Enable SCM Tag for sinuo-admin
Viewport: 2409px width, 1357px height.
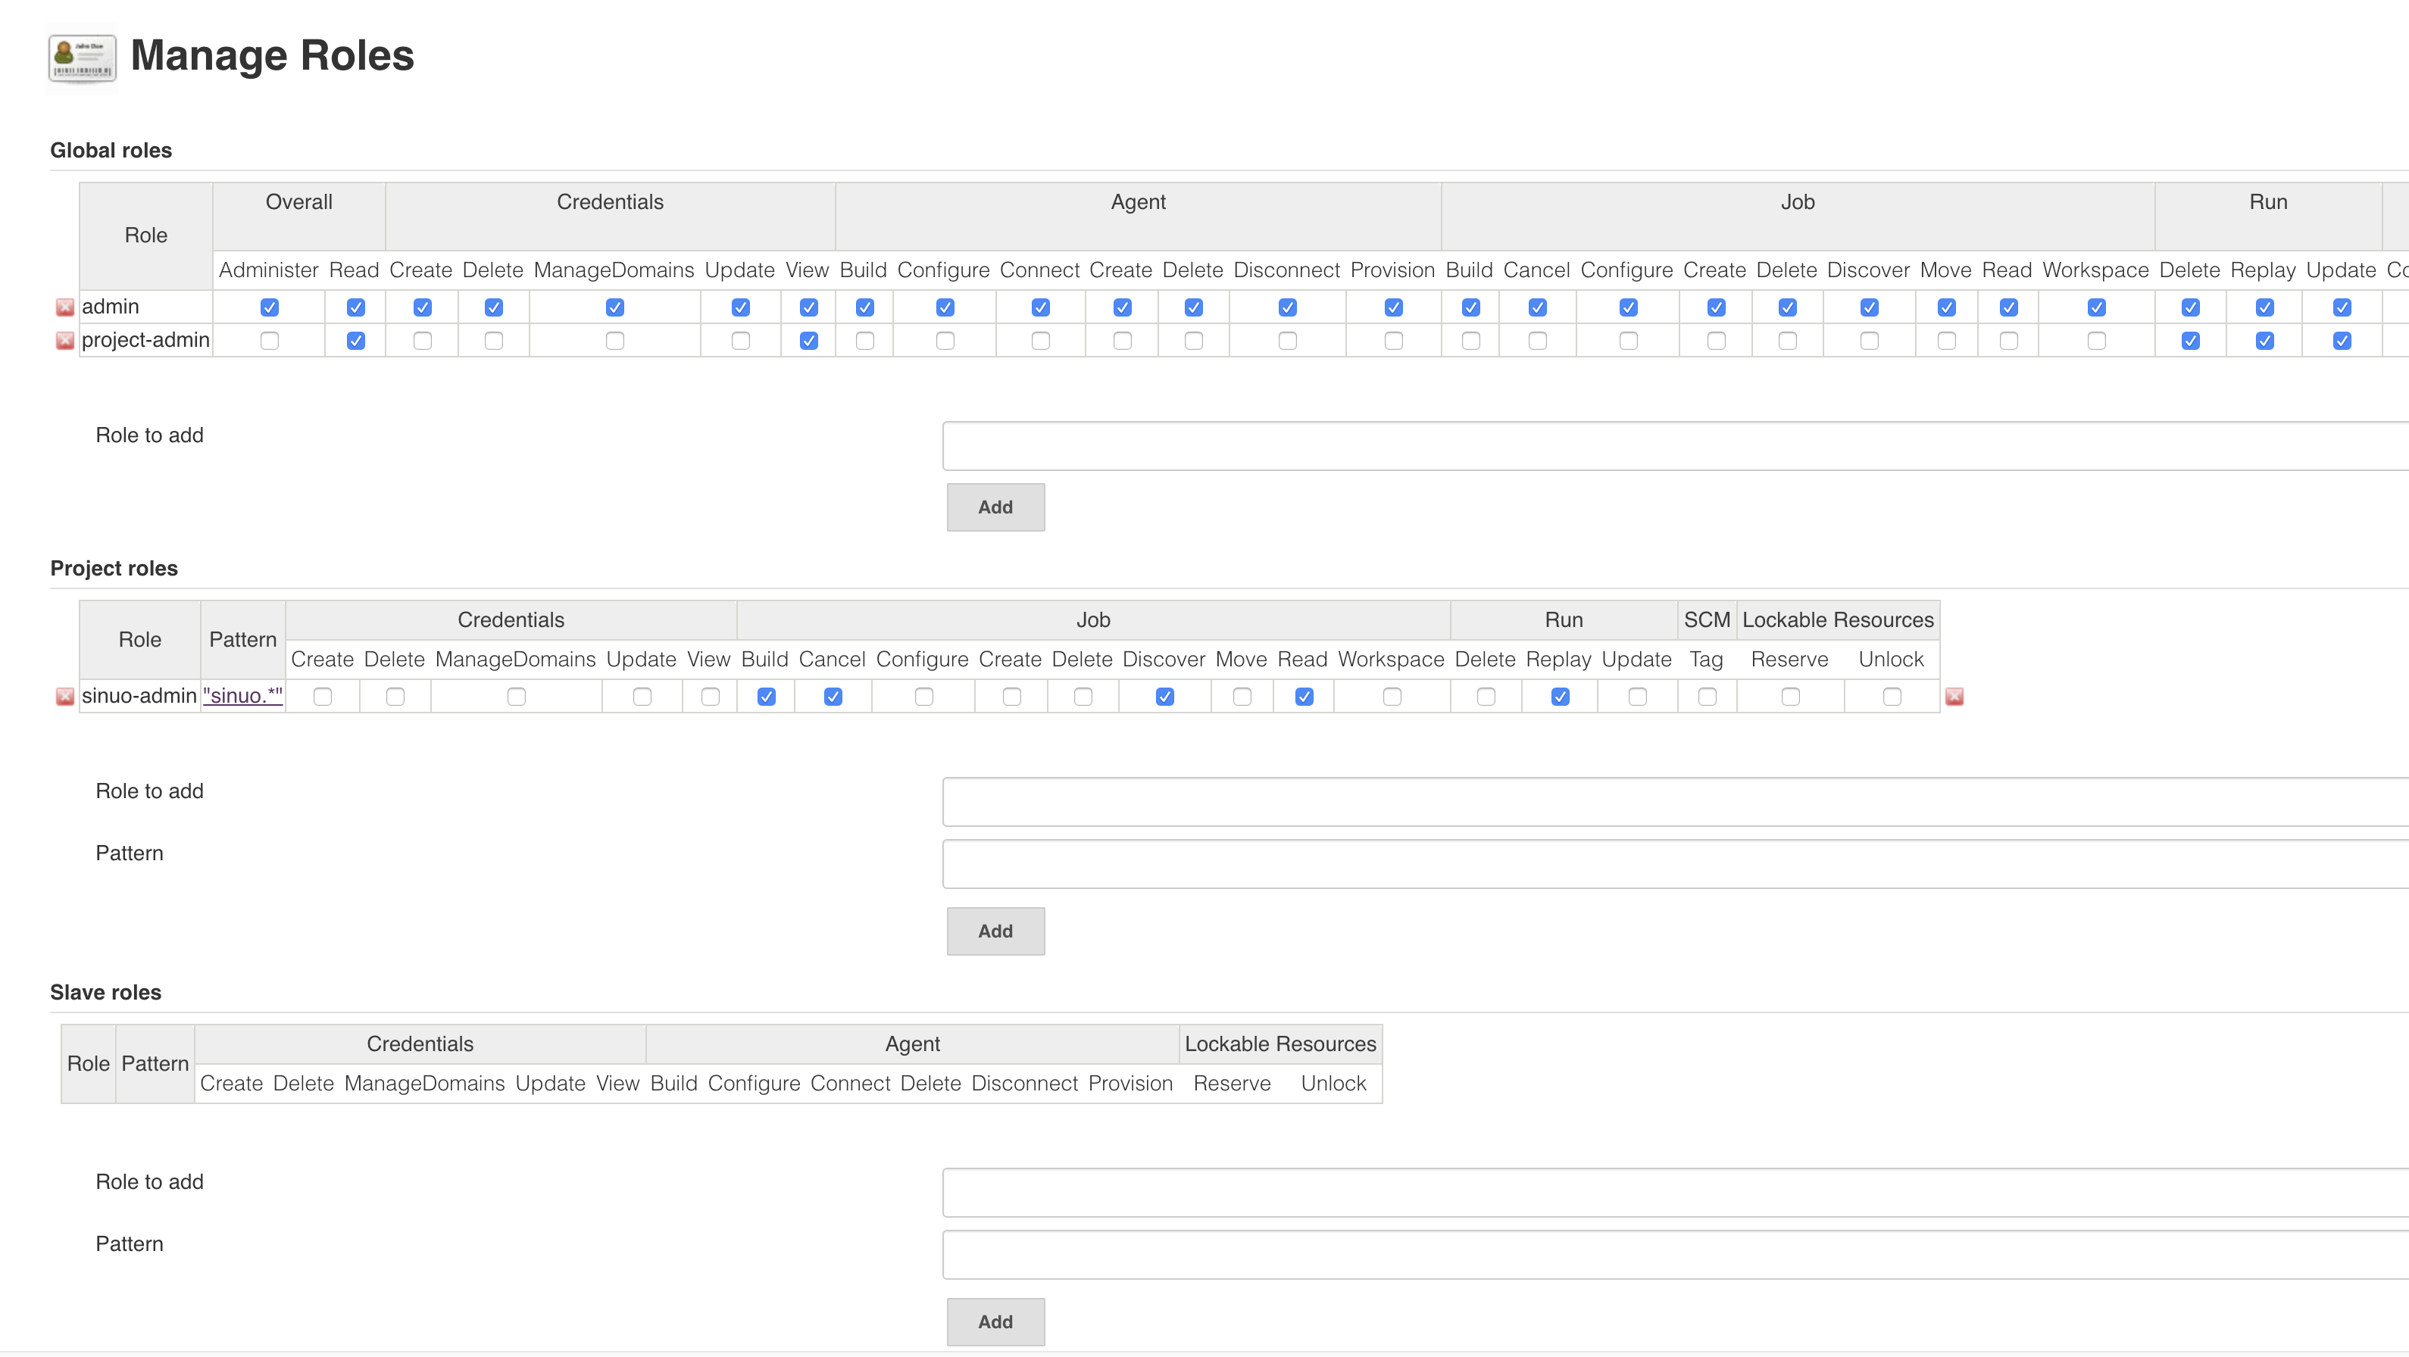(1707, 697)
